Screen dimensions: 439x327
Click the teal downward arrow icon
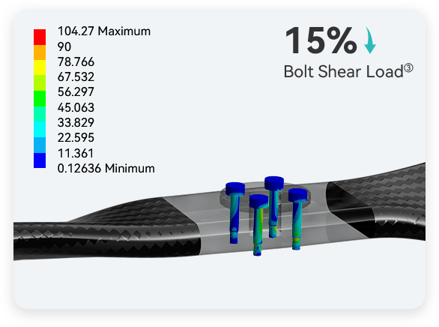[370, 40]
